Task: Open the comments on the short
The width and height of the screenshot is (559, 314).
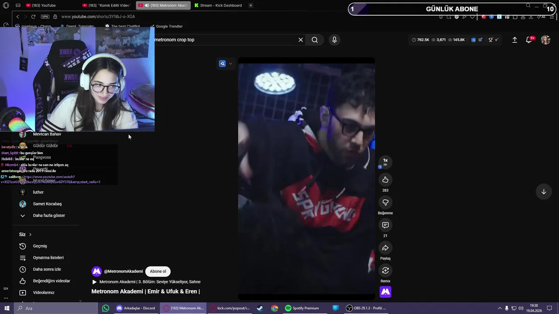Action: pyautogui.click(x=385, y=225)
